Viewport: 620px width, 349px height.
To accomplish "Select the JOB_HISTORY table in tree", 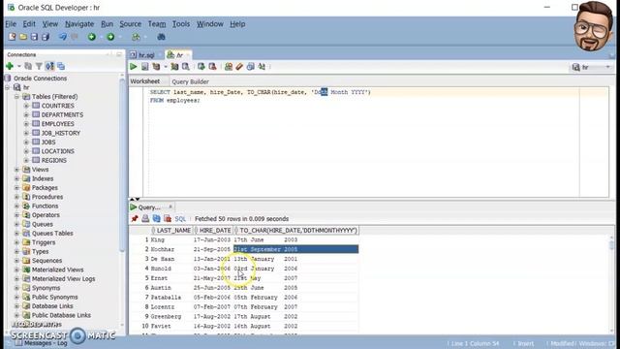I will pyautogui.click(x=60, y=133).
